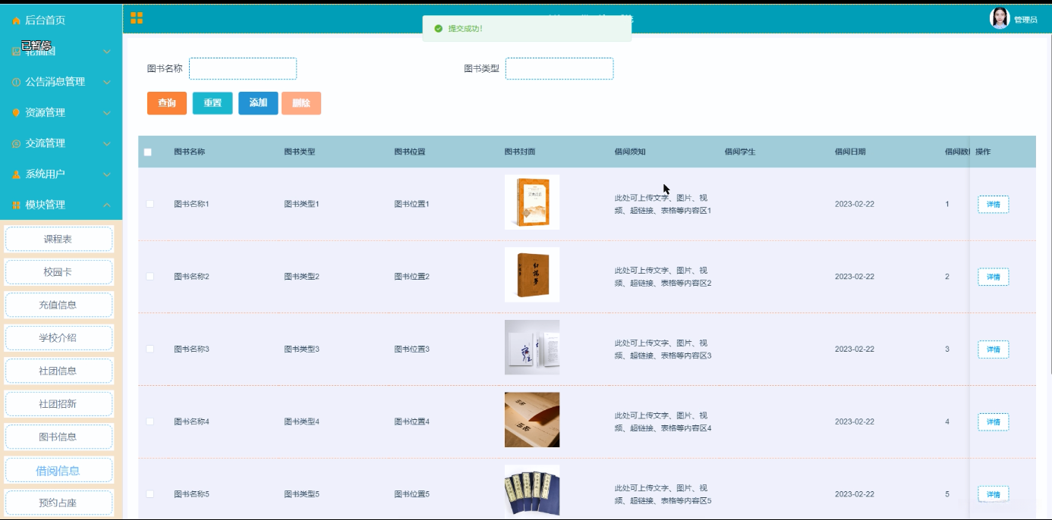Expand the 系统用户 menu chevron
This screenshot has height=520, width=1052.
point(106,174)
